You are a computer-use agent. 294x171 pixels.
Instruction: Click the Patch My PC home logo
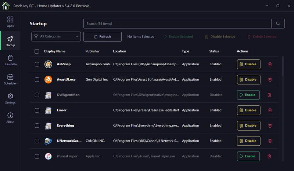coord(6,6)
